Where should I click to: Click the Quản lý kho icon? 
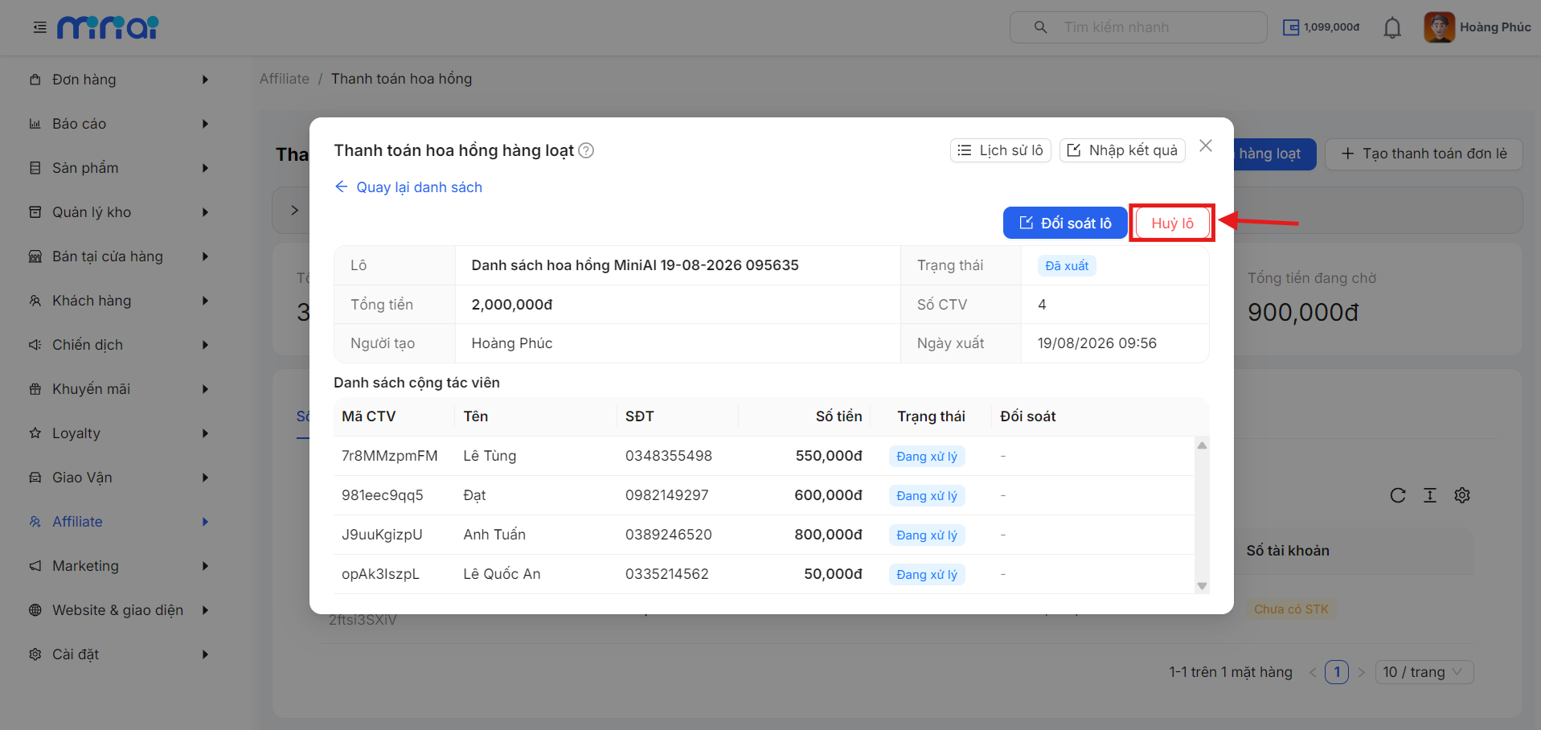[35, 212]
